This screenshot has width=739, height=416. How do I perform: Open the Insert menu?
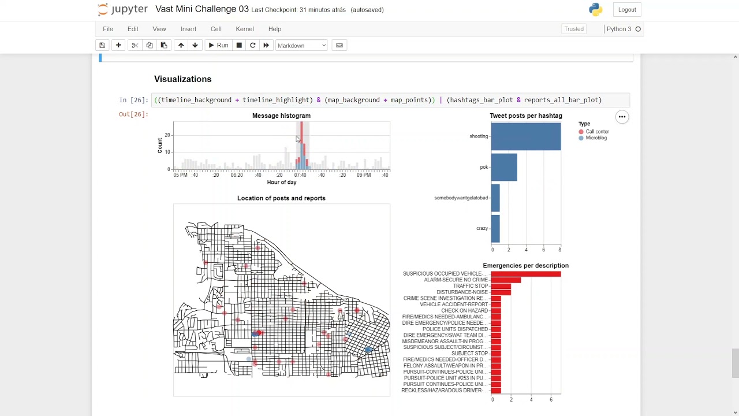tap(188, 29)
